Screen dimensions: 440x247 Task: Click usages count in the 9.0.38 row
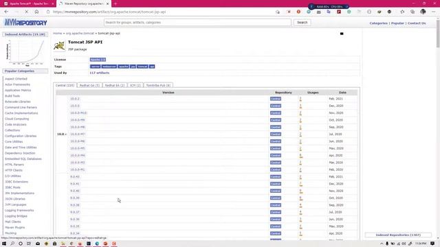click(300, 205)
